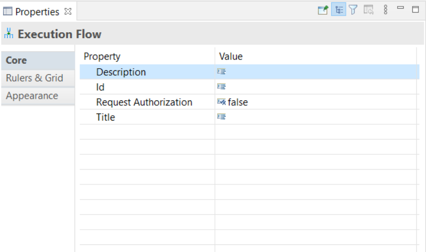
Task: Select the Title property label
Action: [105, 117]
